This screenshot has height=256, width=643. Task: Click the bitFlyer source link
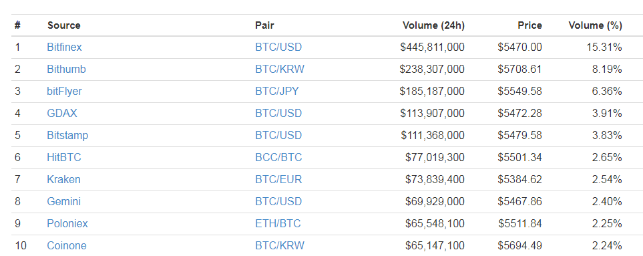tap(64, 91)
